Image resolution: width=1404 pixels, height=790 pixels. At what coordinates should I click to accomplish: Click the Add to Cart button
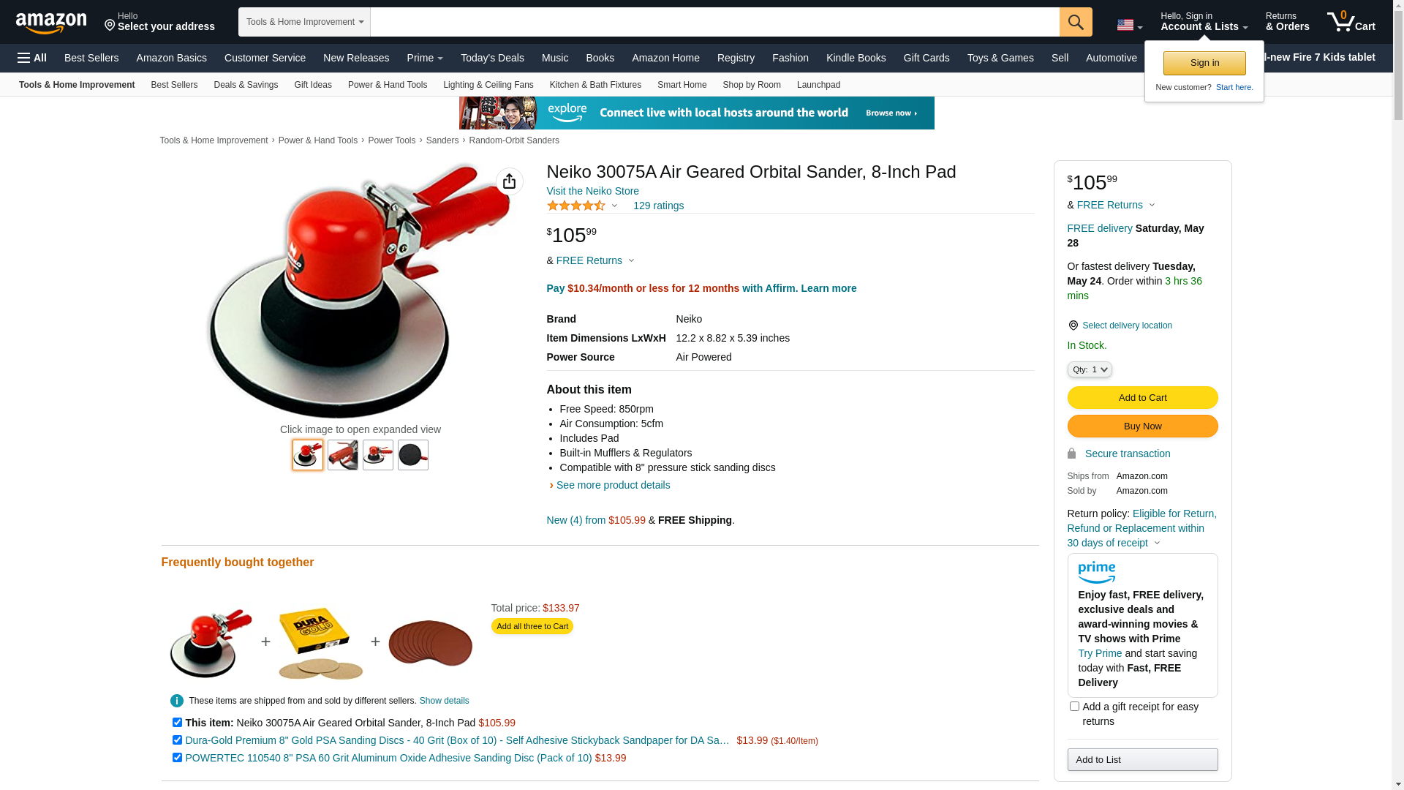(1142, 398)
